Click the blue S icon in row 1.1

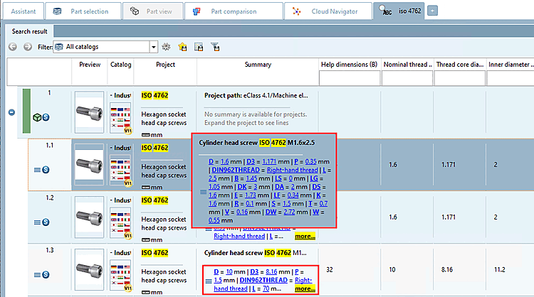[46, 170]
